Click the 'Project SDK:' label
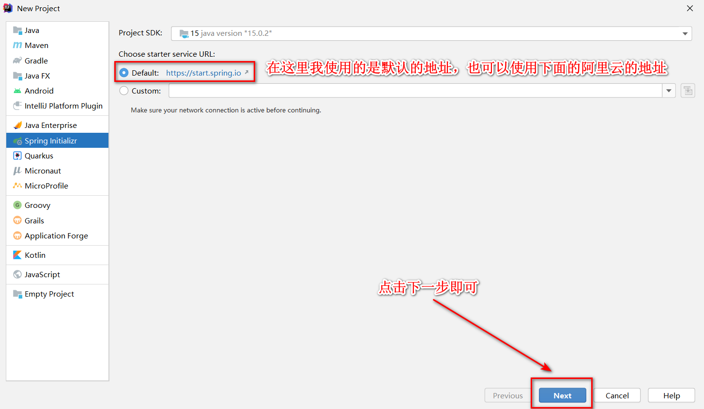704x409 pixels. point(140,33)
